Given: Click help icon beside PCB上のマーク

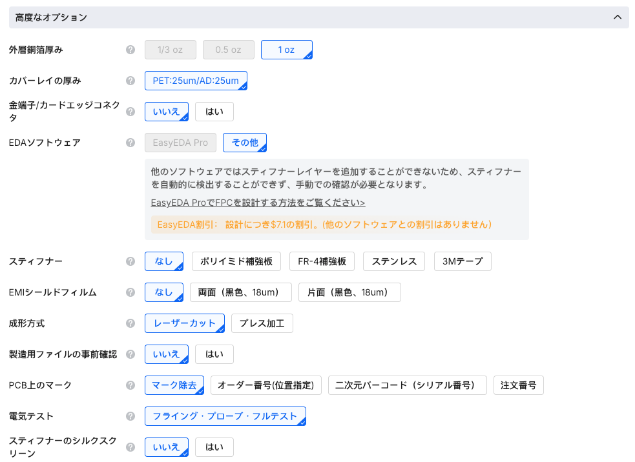Looking at the screenshot, I should click(x=130, y=385).
